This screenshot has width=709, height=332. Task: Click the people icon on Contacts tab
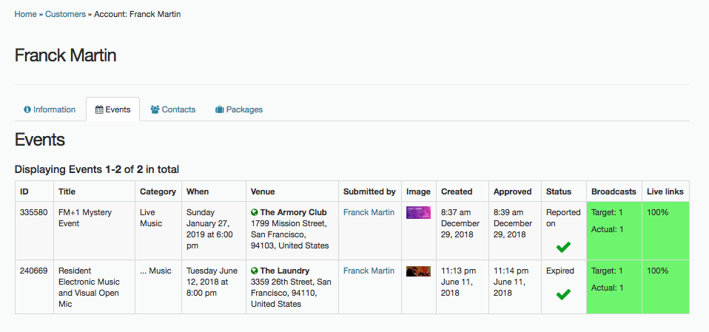tap(155, 109)
